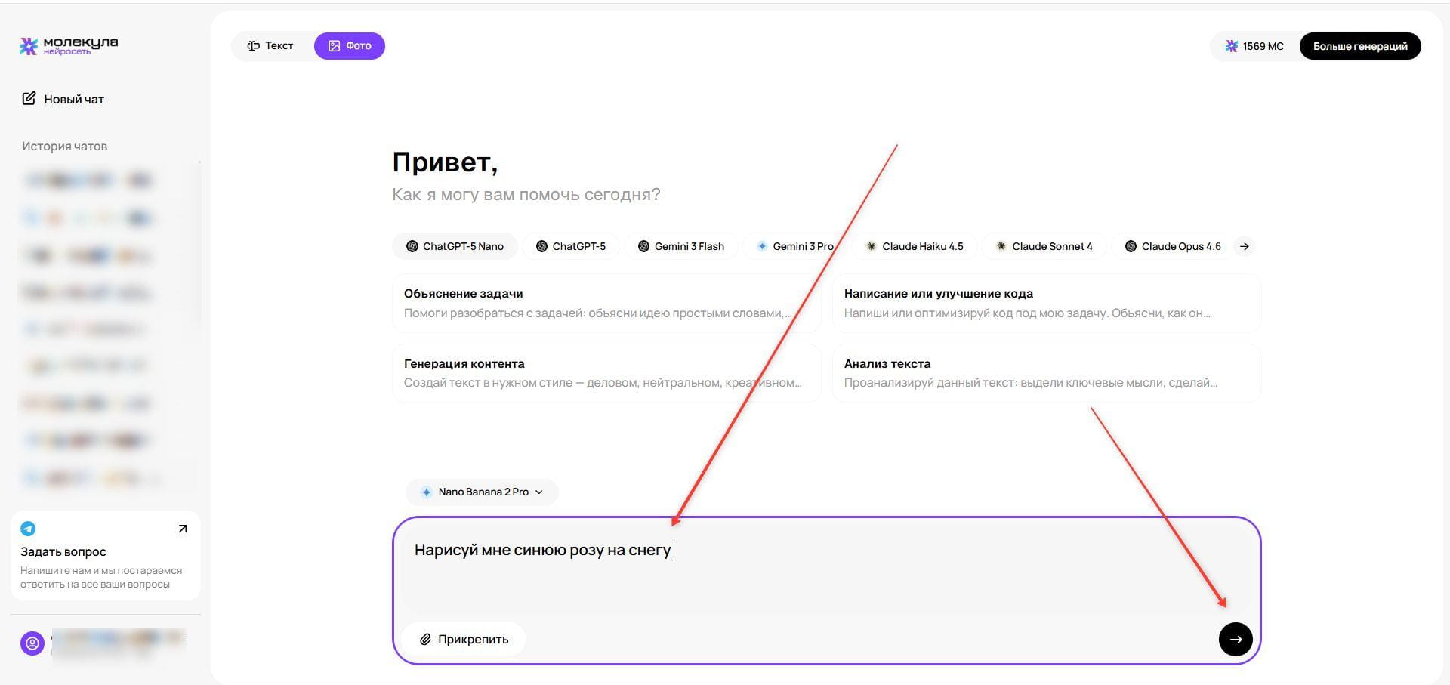
Task: Click the Привет, greeting heading
Action: [x=445, y=162]
